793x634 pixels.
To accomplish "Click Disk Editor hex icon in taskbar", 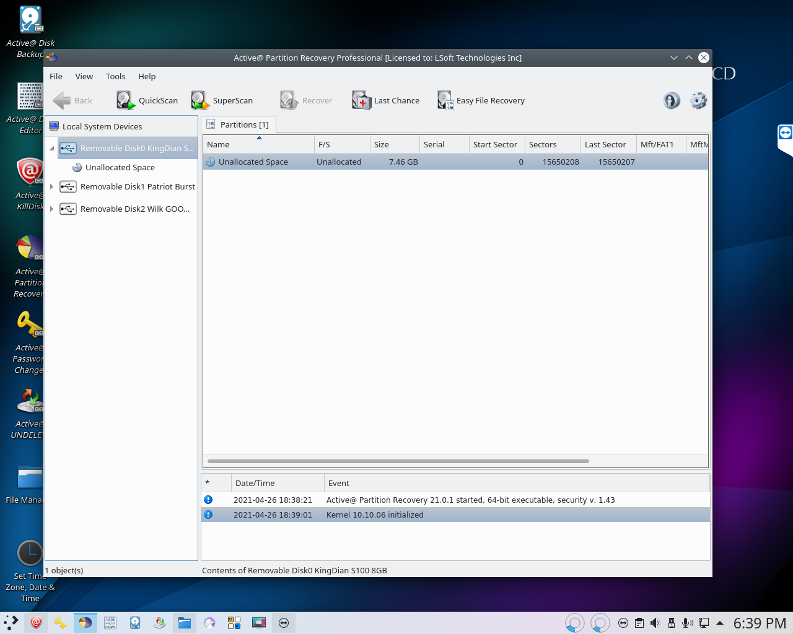I will 110,622.
